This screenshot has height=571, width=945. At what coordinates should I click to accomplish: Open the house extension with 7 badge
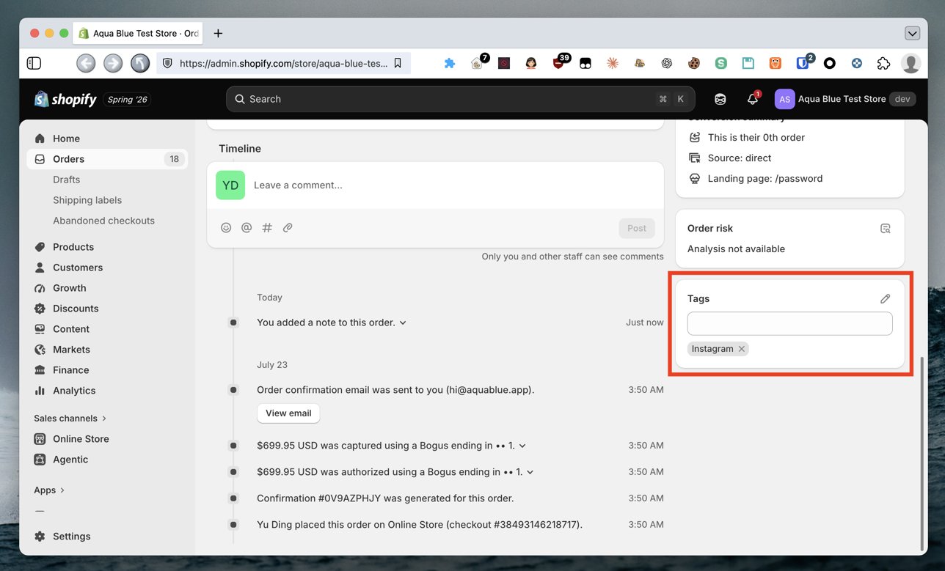point(478,63)
